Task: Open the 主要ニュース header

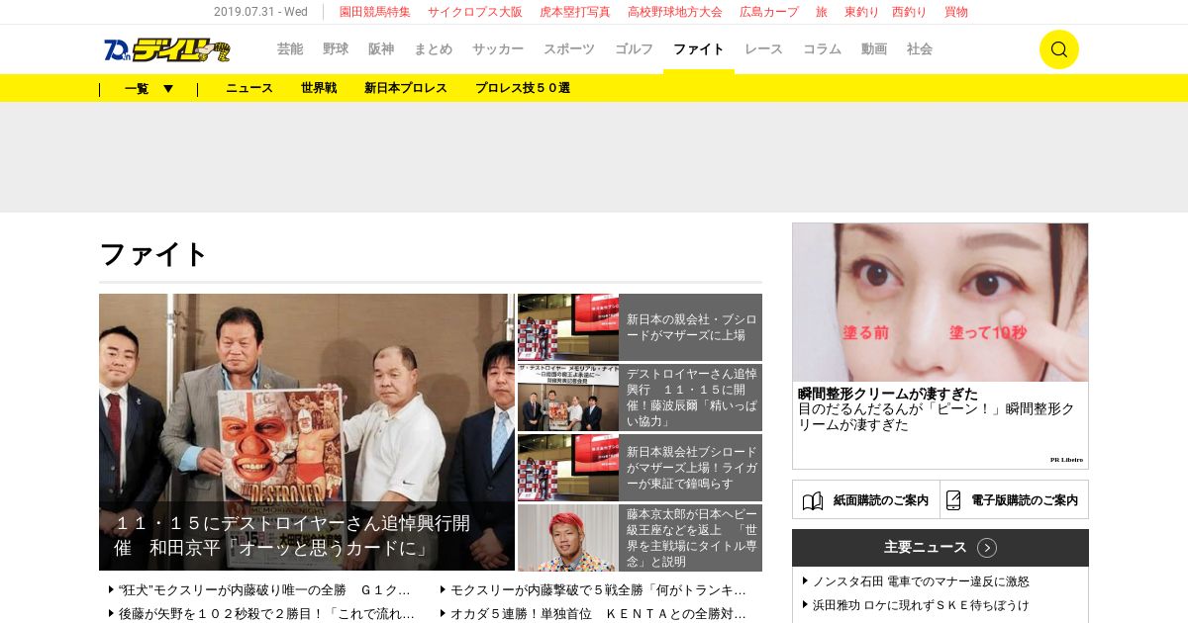Action: click(x=940, y=548)
